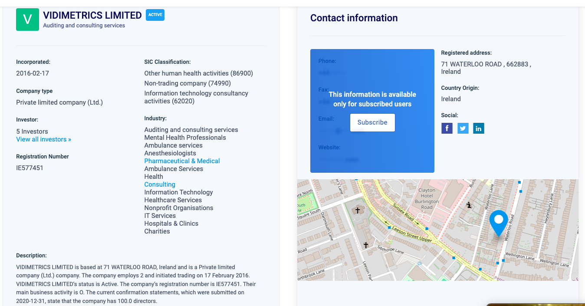Click the map showing Waterloo Road

click(438, 230)
